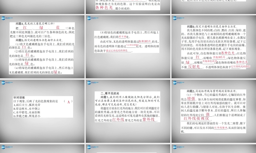
Task: Click the red answer 反射光
Action: click(x=194, y=67)
